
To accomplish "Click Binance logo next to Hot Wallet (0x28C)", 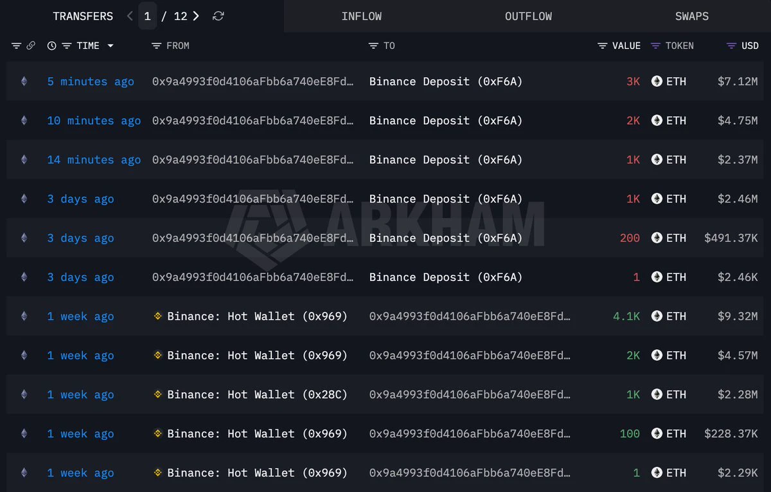I will (x=158, y=394).
